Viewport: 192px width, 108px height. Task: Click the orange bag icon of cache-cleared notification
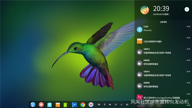[140, 41]
